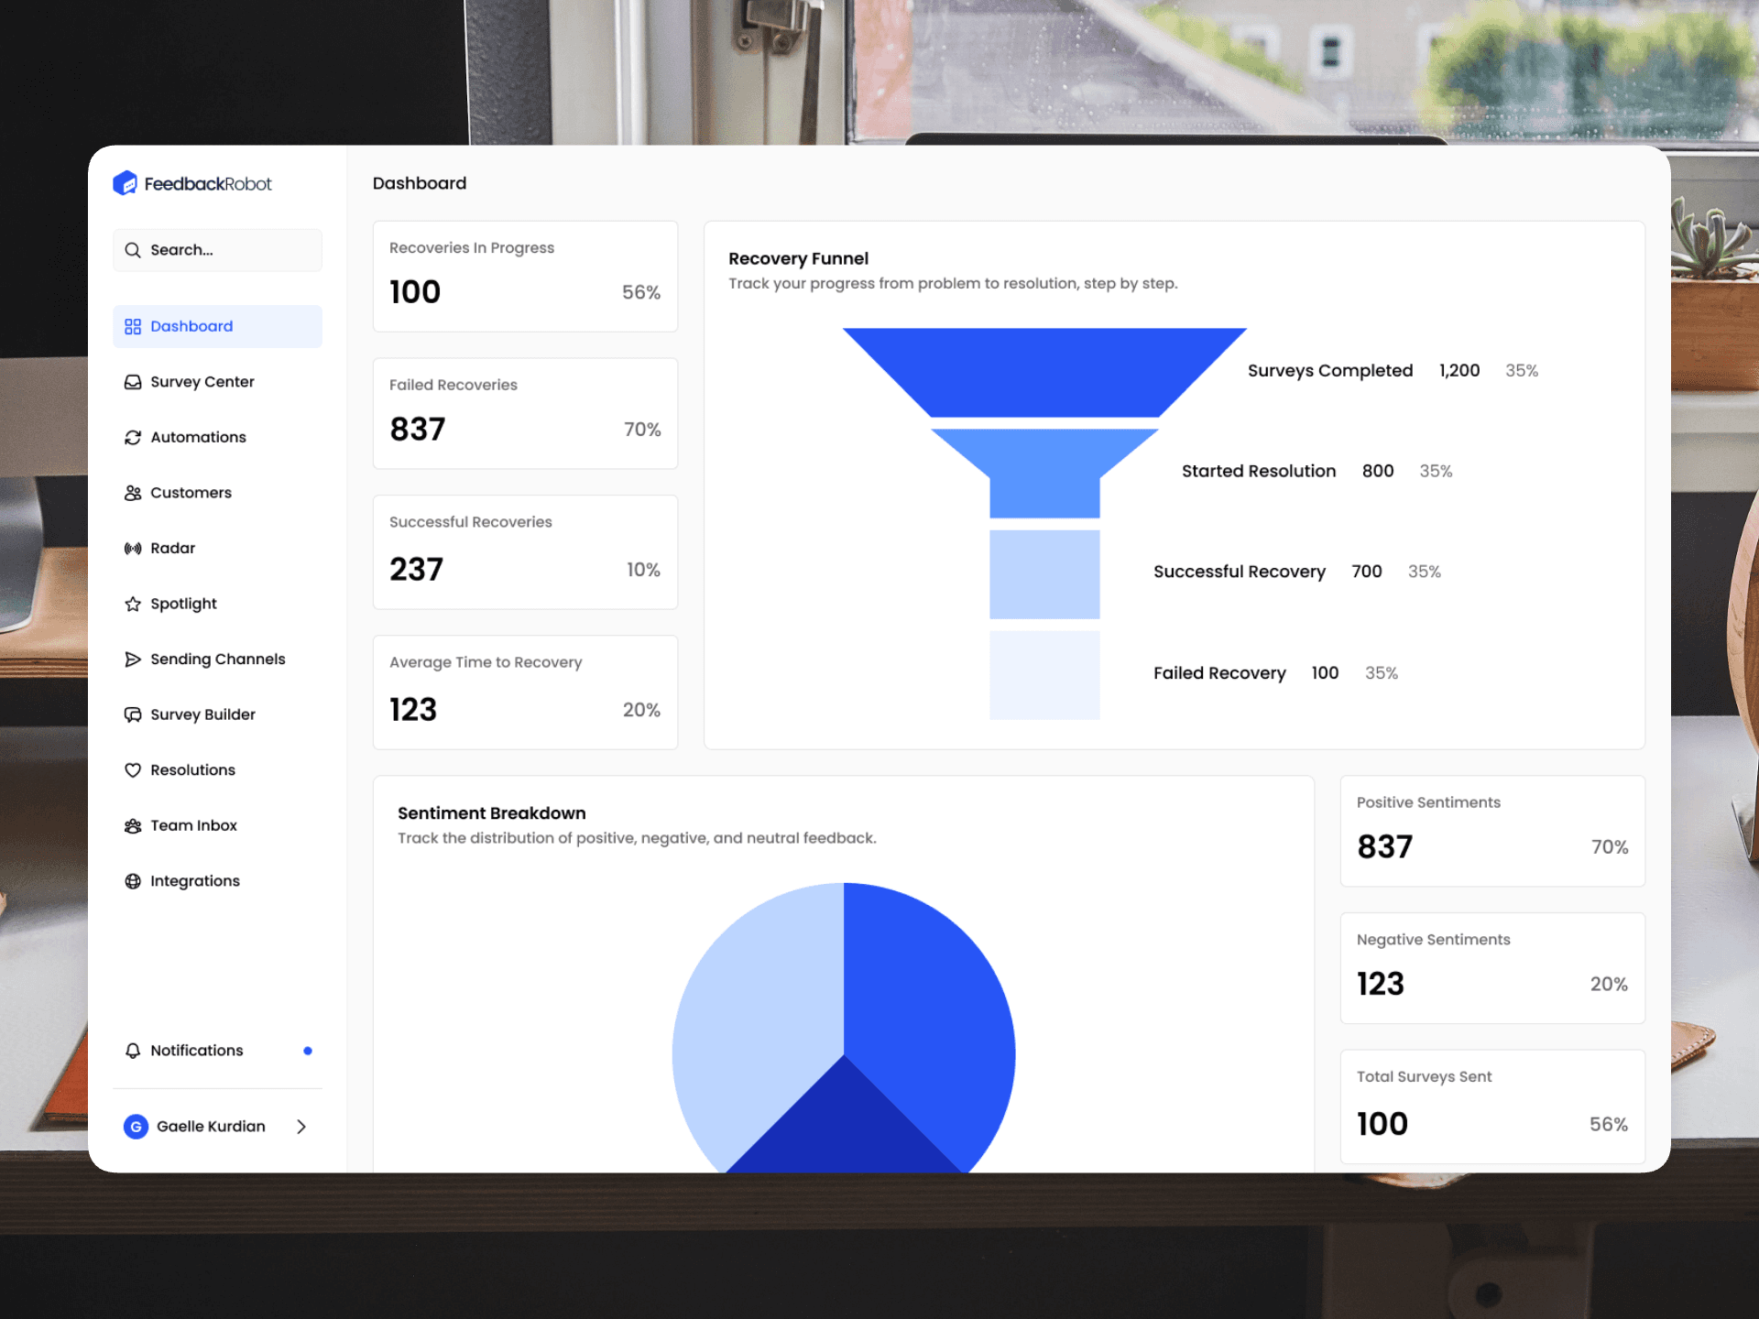Expand the Gaelle Kurdian account chevron
Viewport: 1759px width, 1319px height.
tap(301, 1127)
